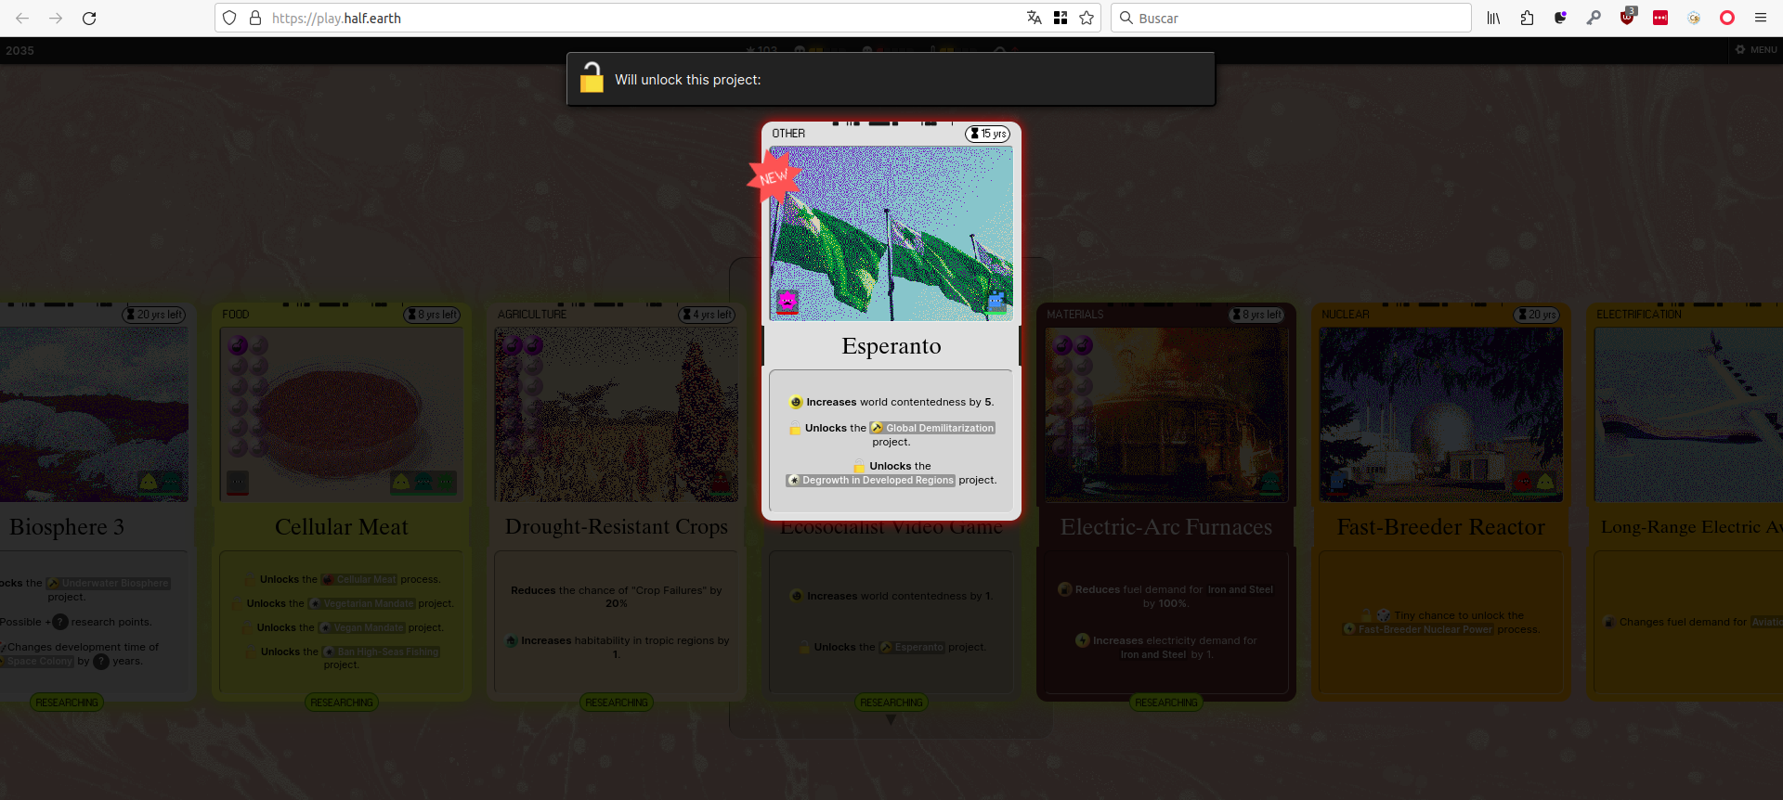Click the translate page icon
This screenshot has height=800, width=1783.
pyautogui.click(x=1035, y=18)
